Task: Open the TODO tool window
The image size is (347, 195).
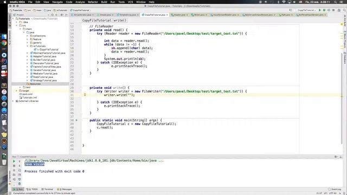Action: pyautogui.click(x=32, y=189)
